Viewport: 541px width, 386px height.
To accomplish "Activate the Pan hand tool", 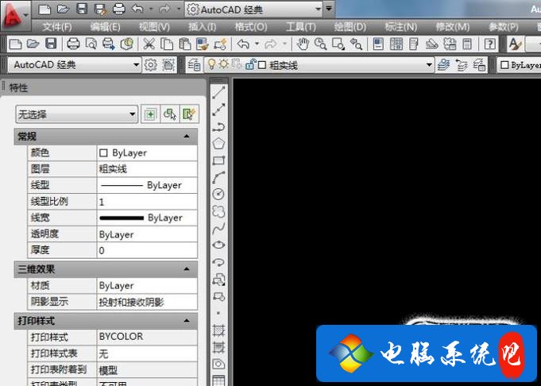I will (303, 44).
